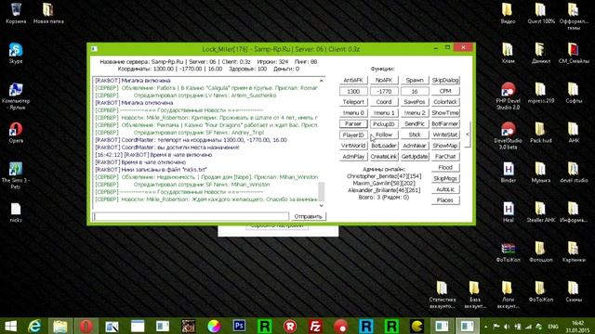Open the Pac-Man icon in taskbar

tap(416, 326)
